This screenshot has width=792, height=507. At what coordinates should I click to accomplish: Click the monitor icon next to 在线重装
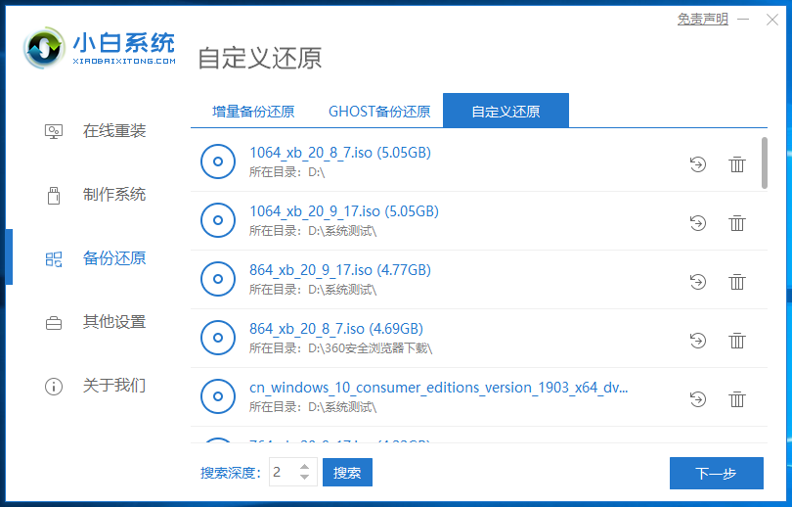pyautogui.click(x=54, y=131)
